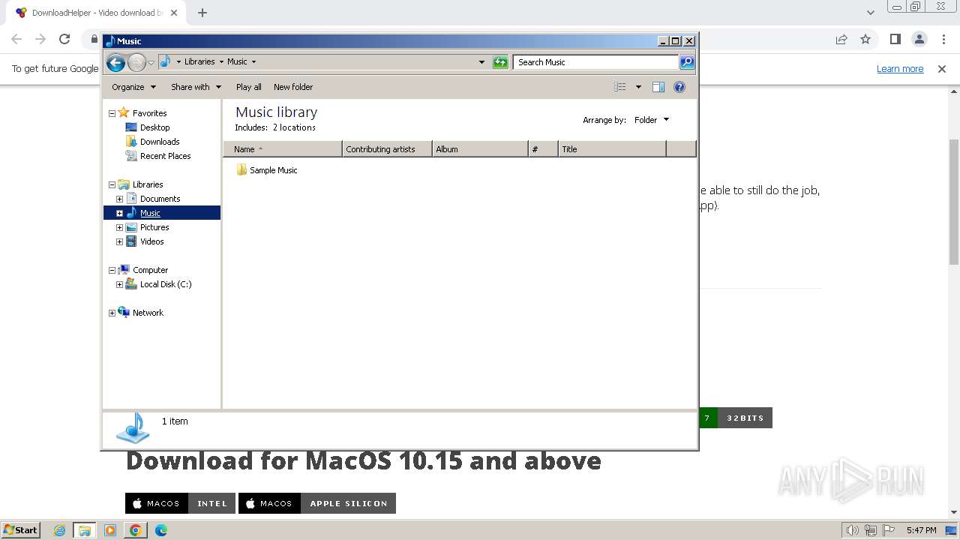Open Explorer help button

click(x=679, y=87)
